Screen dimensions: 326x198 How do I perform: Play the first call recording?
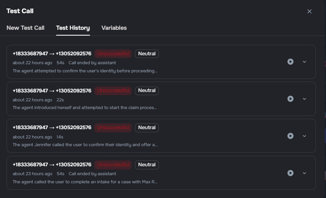click(290, 61)
